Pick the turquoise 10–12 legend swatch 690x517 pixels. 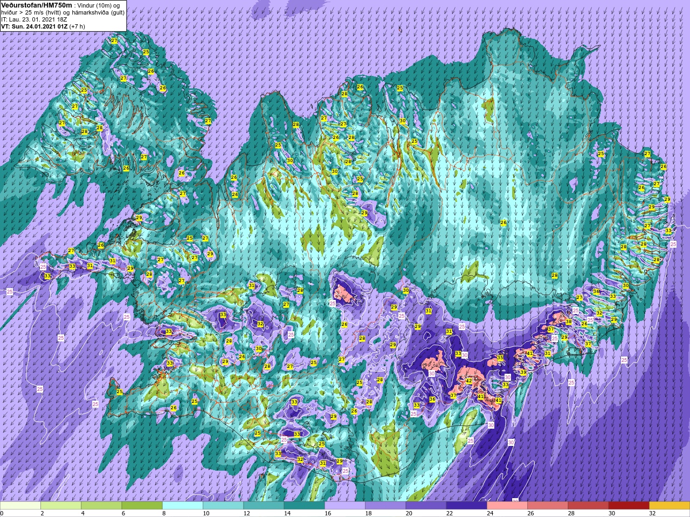223,506
